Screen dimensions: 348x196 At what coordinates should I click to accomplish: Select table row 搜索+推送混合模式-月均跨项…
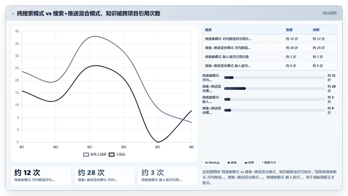point(270,48)
